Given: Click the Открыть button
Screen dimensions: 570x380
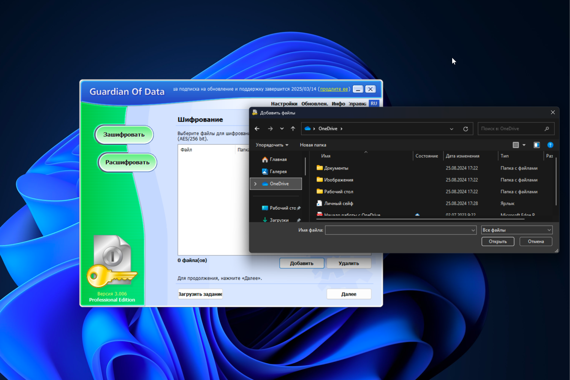Looking at the screenshot, I should click(x=498, y=242).
